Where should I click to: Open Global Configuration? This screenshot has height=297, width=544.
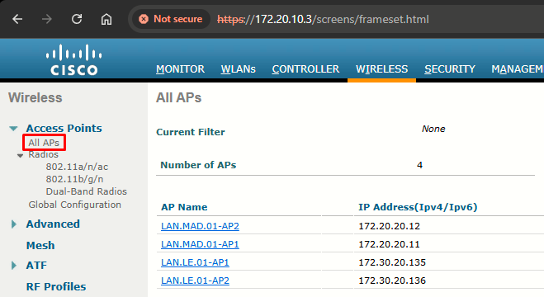pos(74,205)
